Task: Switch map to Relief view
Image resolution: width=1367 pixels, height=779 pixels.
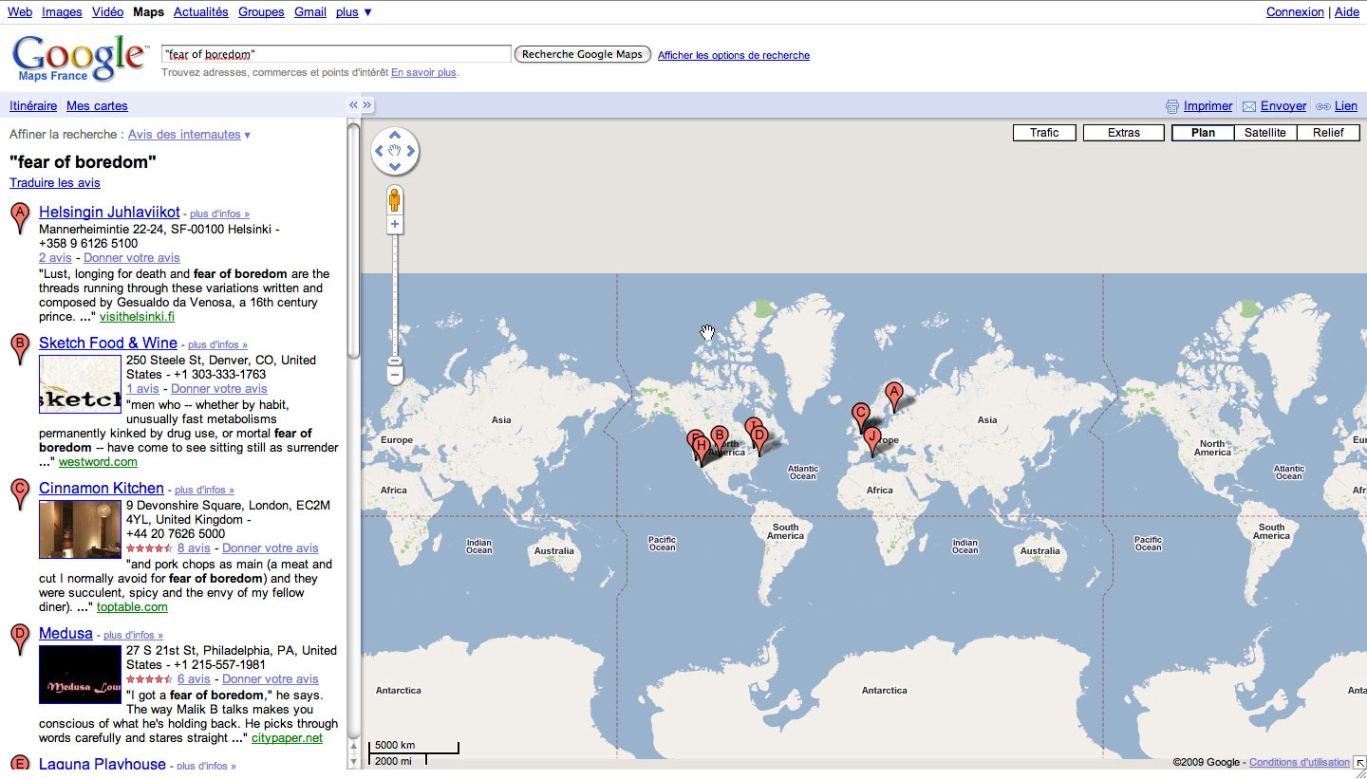Action: click(x=1328, y=133)
